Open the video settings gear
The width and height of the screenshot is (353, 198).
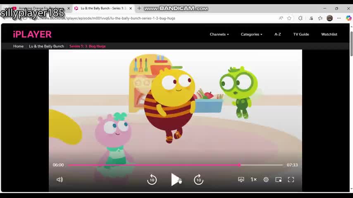click(266, 179)
